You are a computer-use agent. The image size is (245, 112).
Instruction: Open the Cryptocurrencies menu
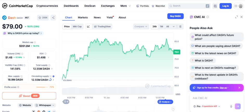[47, 6]
